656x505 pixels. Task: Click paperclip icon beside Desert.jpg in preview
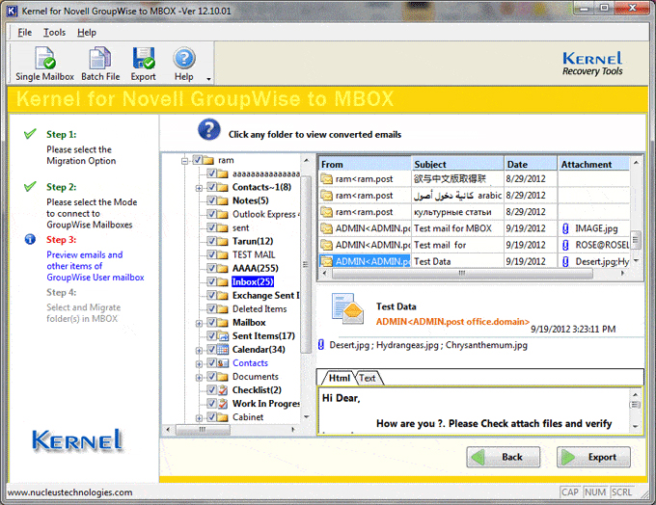click(x=321, y=345)
